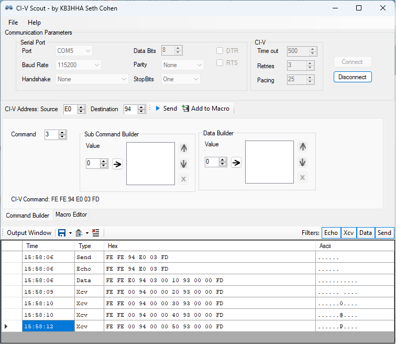Screen dimensions: 396x344
Task: Click the hex cell ending 40 93 00 00 FD
Action: [x=210, y=315]
